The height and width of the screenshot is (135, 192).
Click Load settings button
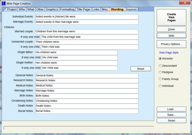tap(171, 109)
